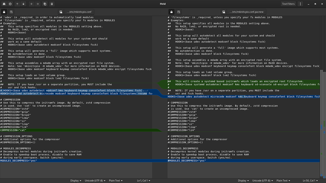
Task: Push the current change to the left pane
Action: [31, 4]
